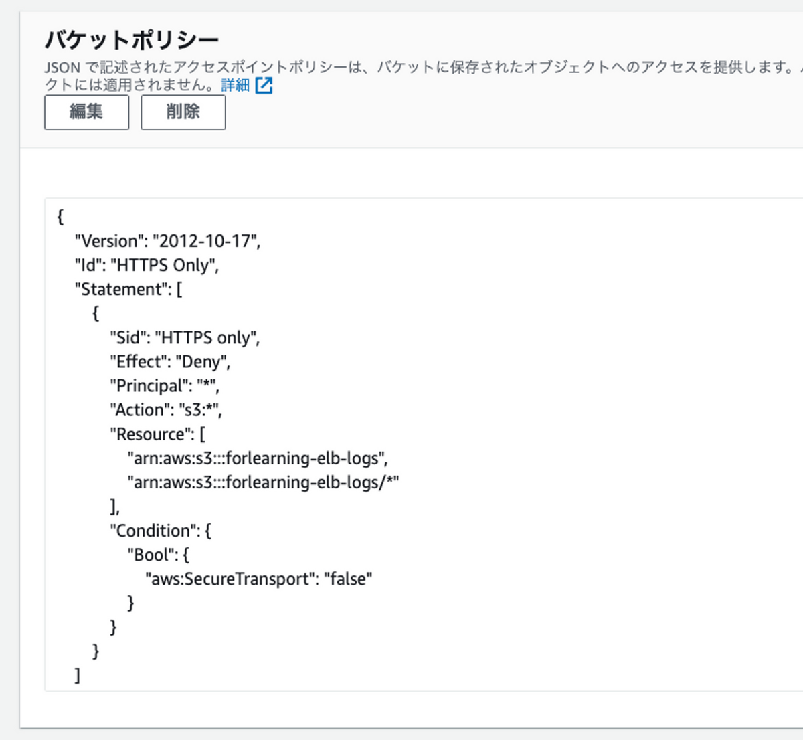Click the "Version": "2012-10-17" line
This screenshot has width=803, height=740.
click(x=167, y=241)
